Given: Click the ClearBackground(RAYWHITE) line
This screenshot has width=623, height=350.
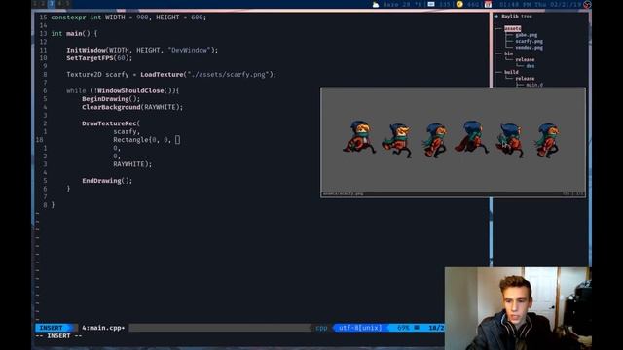Looking at the screenshot, I should [132, 107].
